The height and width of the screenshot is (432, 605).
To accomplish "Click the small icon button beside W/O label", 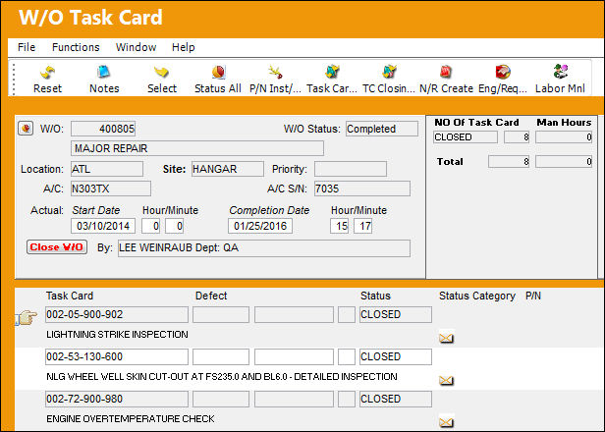I will (x=26, y=129).
